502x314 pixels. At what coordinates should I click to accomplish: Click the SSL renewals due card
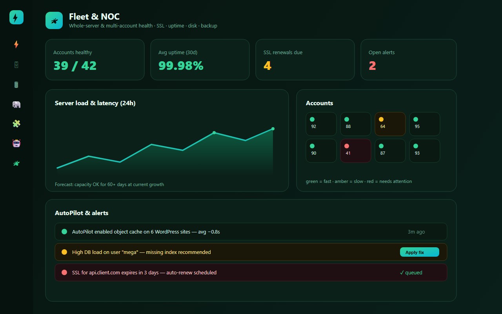pos(305,60)
